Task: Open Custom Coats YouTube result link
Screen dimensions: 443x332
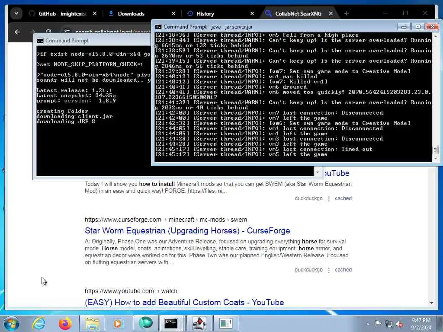Action: 184,302
